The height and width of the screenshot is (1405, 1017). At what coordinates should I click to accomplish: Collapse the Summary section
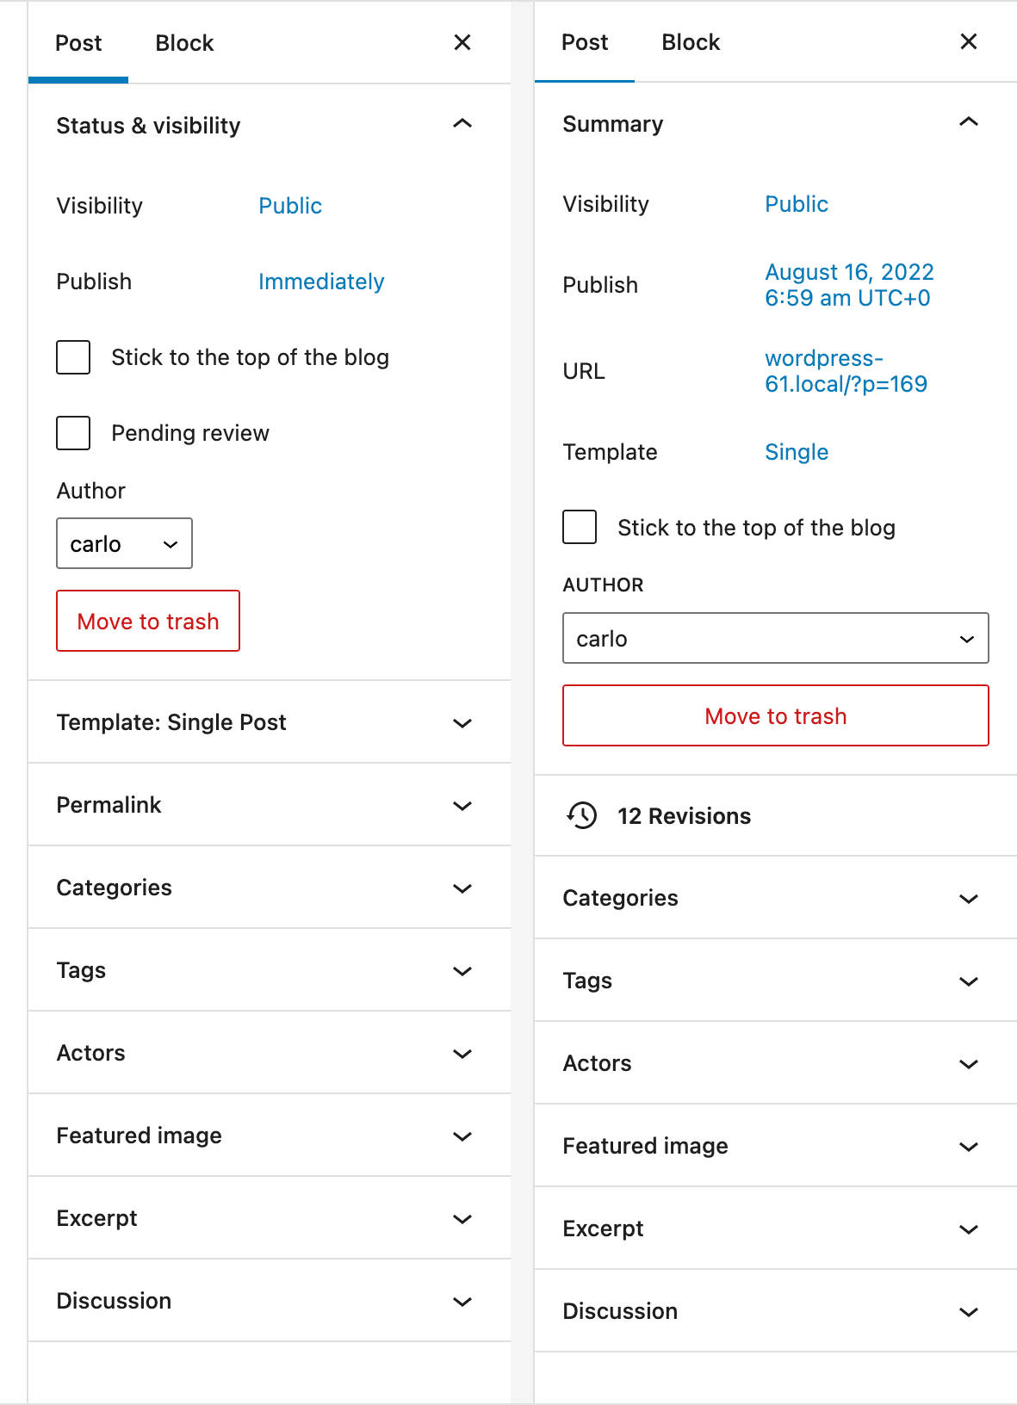[x=969, y=122]
